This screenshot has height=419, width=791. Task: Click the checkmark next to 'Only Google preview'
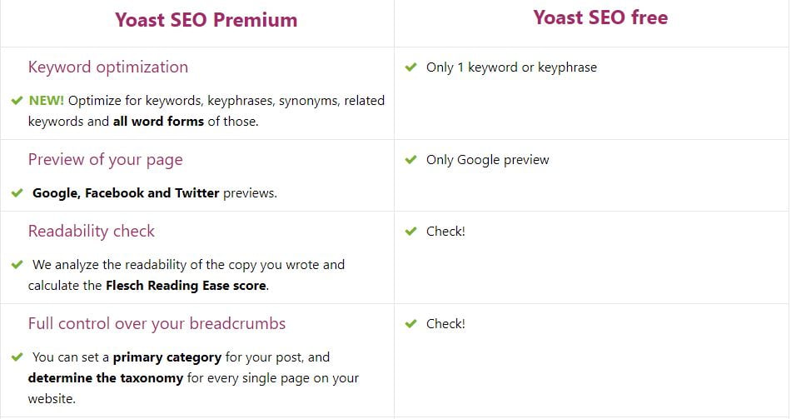(x=410, y=160)
